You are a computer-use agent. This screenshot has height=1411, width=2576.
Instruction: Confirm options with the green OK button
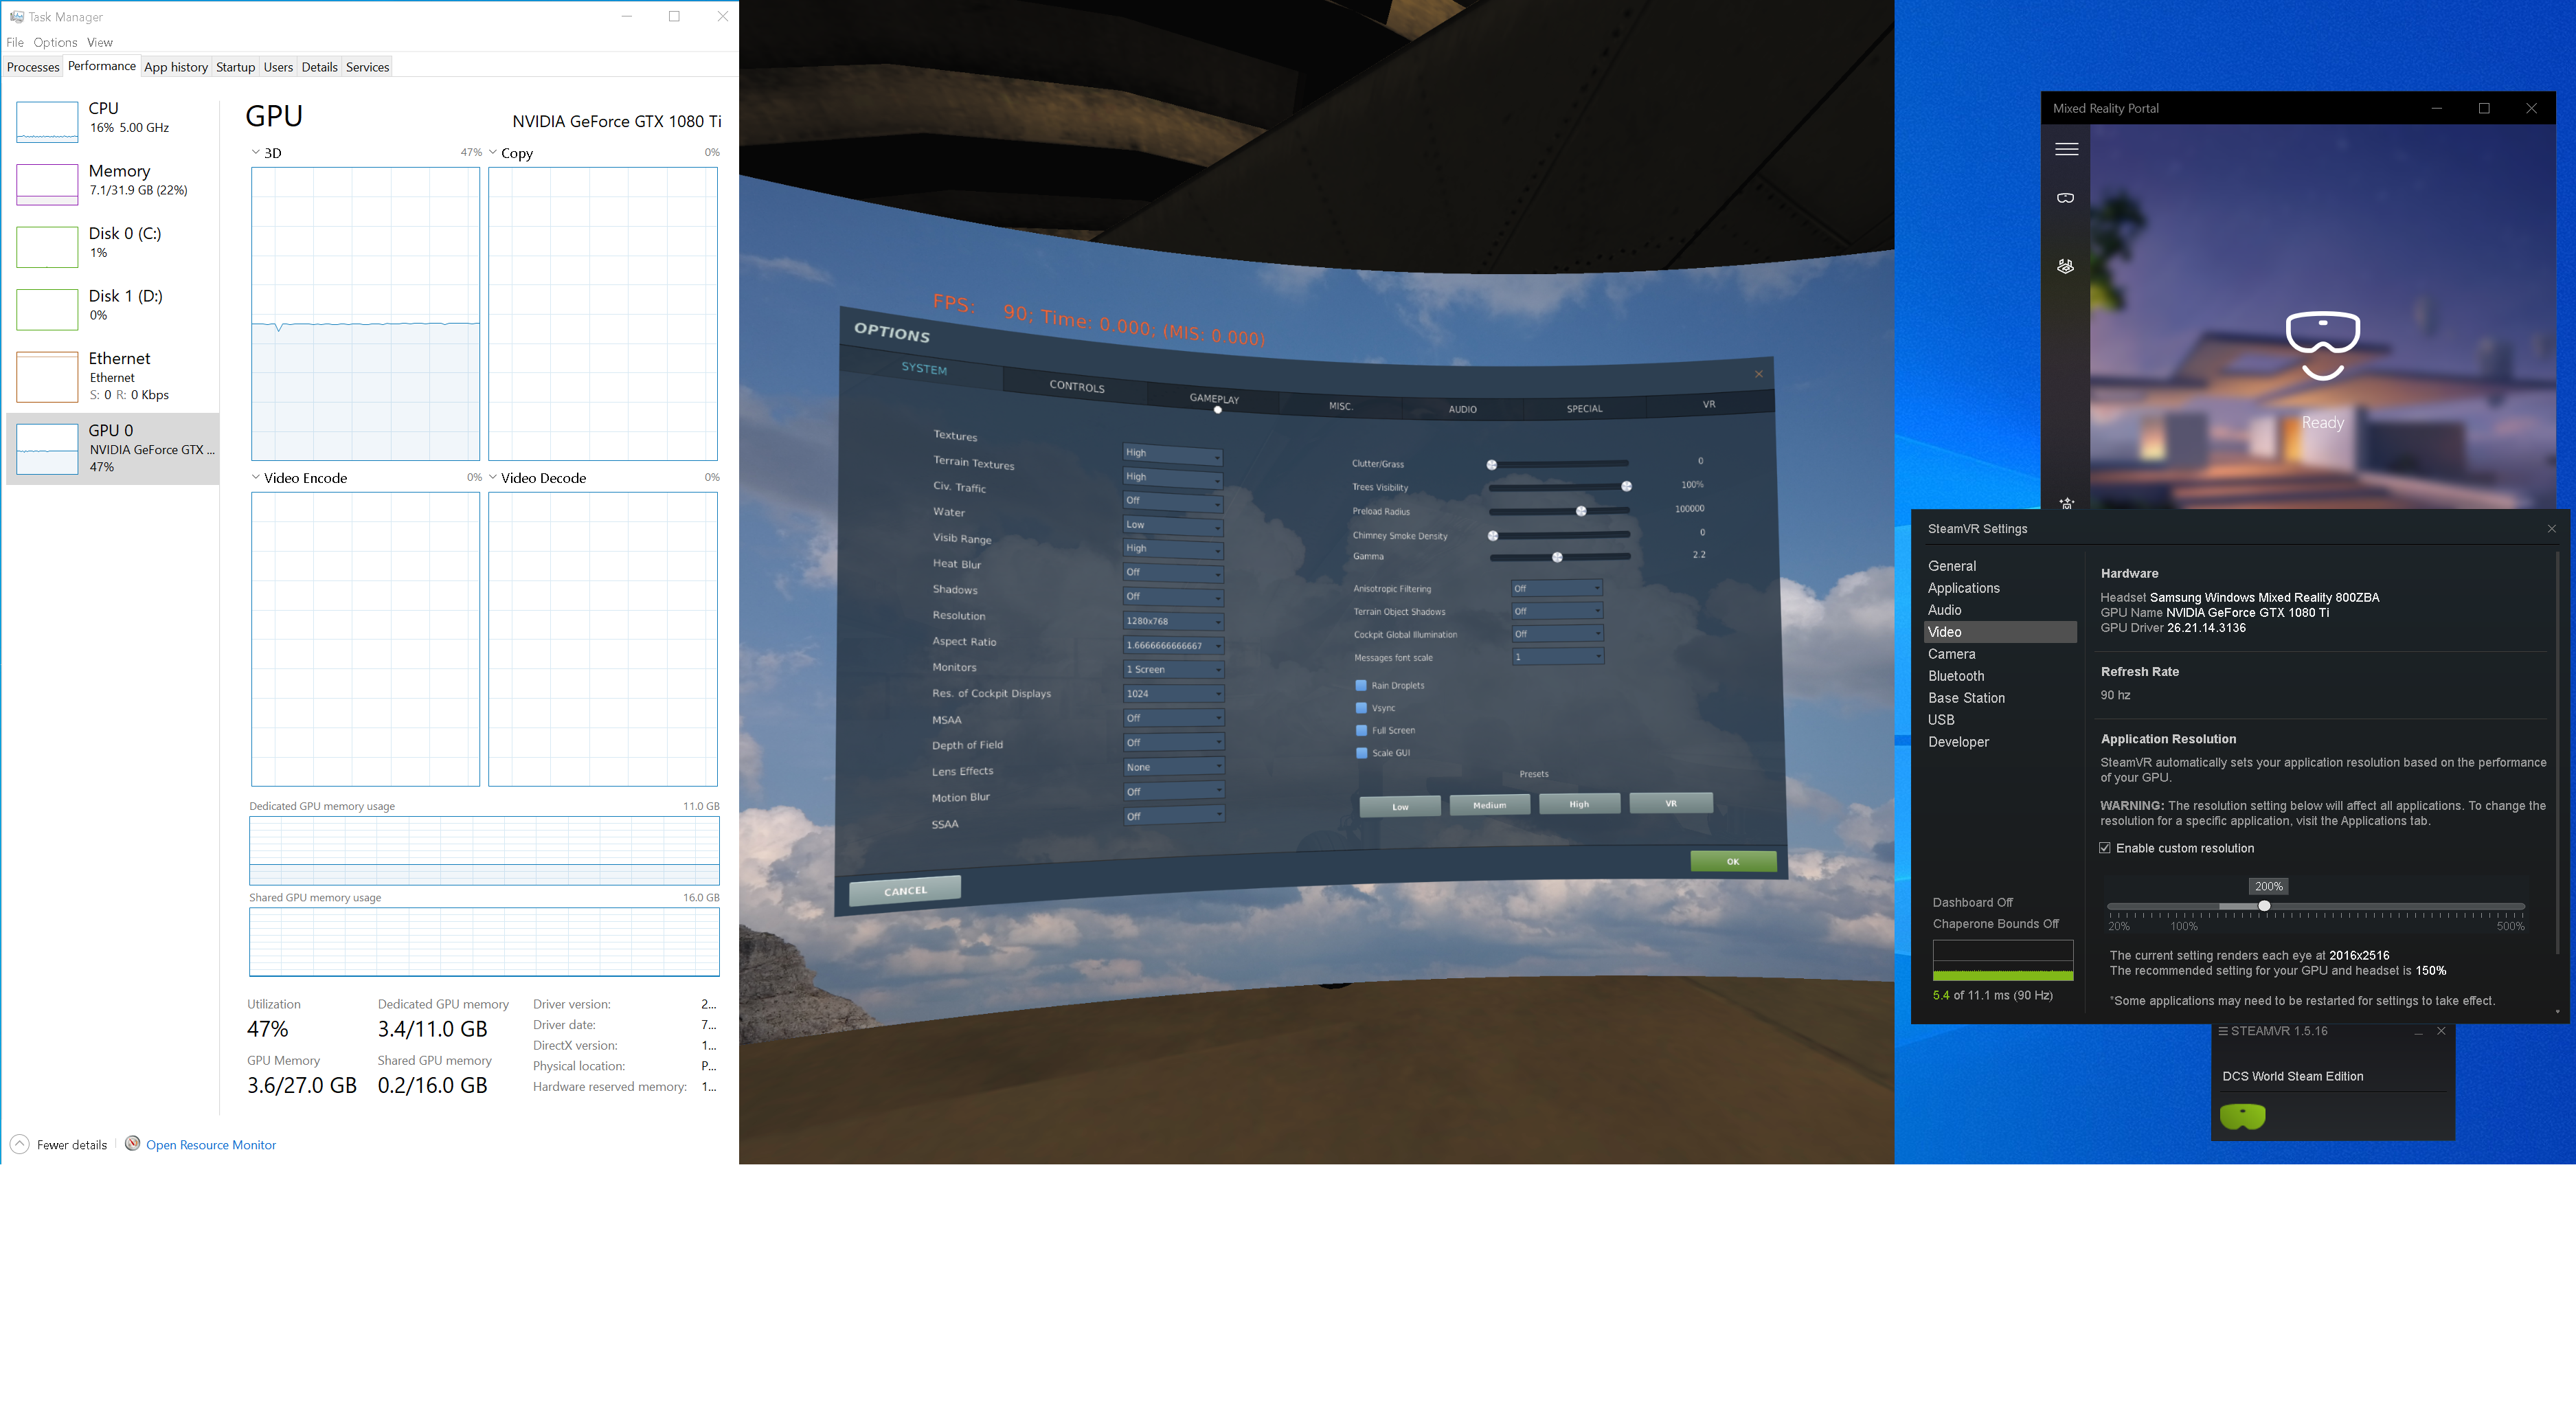tap(1733, 861)
